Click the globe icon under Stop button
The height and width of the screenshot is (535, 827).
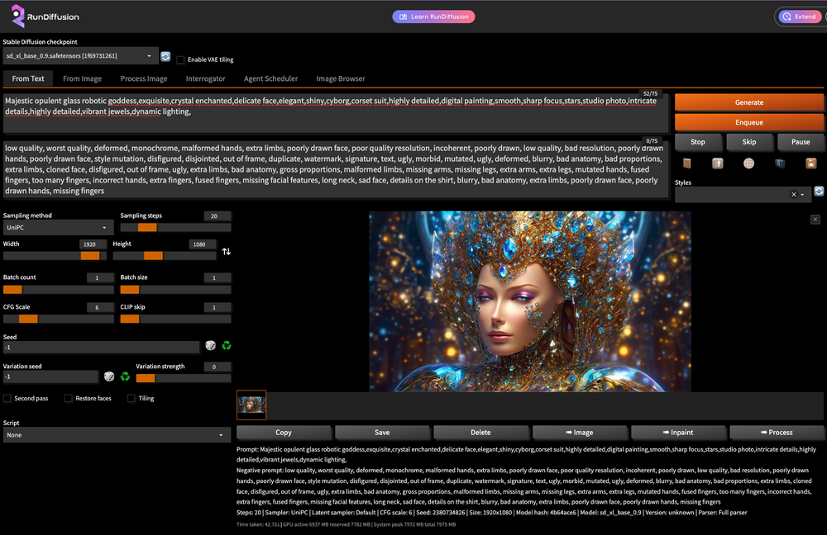coord(748,163)
